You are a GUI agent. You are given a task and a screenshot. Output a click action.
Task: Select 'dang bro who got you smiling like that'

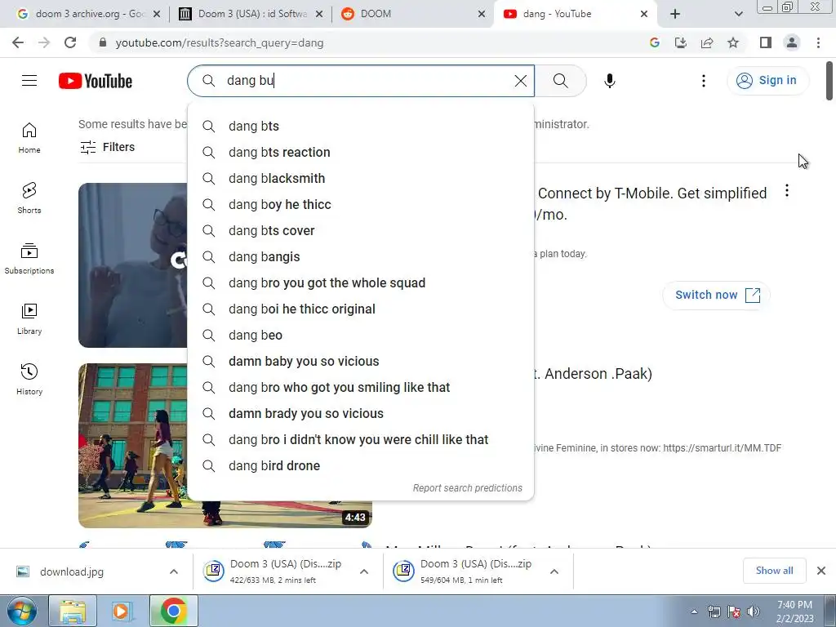(361, 388)
